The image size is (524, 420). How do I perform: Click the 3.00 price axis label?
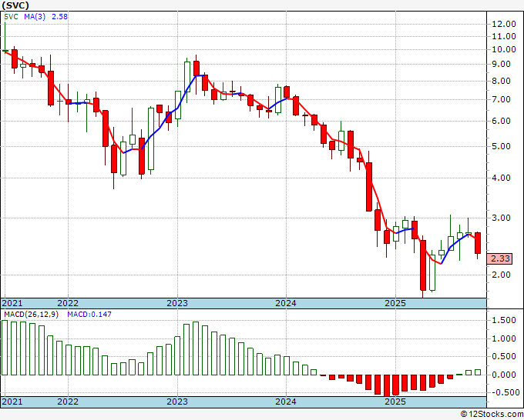(x=502, y=218)
